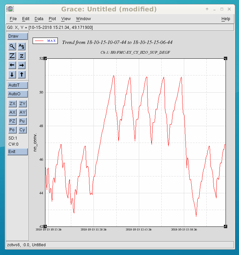Click the red line sample in the legend
The image size is (239, 255).
coord(39,41)
